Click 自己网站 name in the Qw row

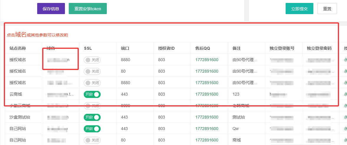click(18, 129)
